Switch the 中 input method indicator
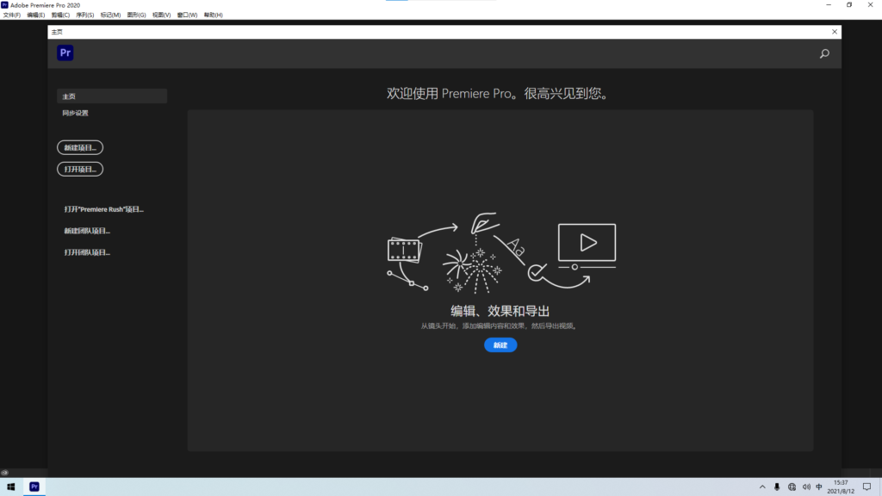 click(819, 487)
